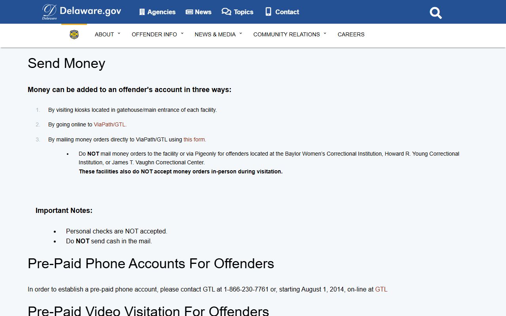
Task: Click 'Do NOT send cash in the mail.'
Action: (109, 241)
